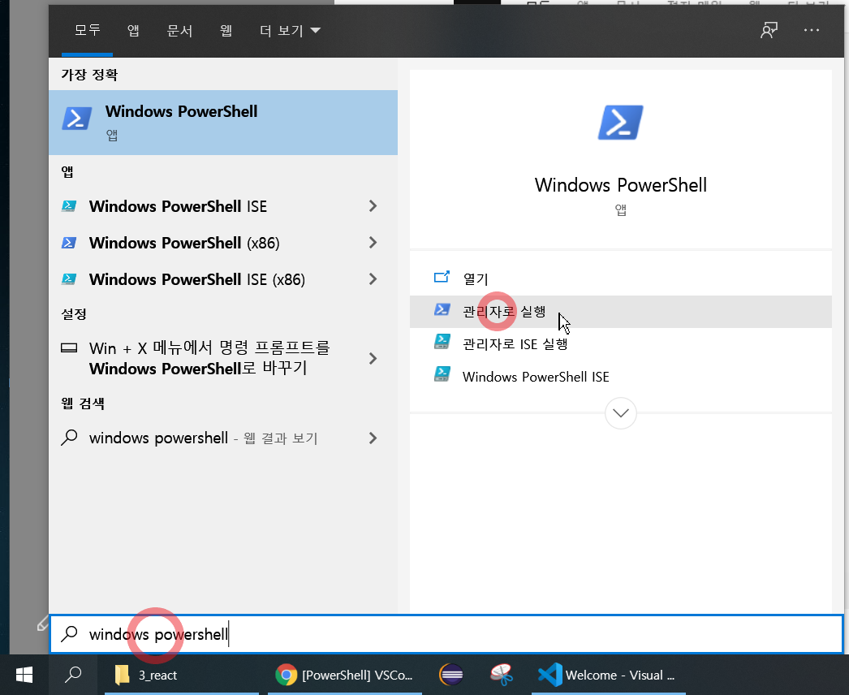This screenshot has width=849, height=695.
Task: Expand options for Windows PowerShell ISE
Action: tap(373, 206)
